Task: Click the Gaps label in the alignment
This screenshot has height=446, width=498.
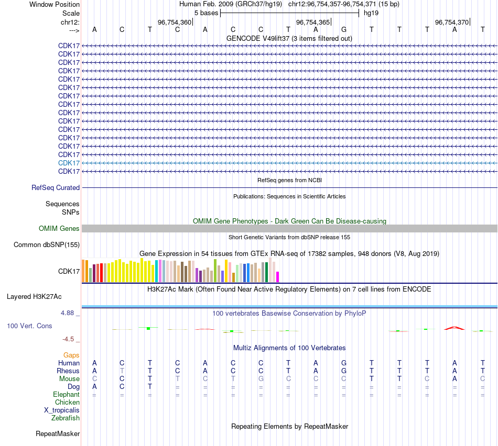Action: point(71,355)
